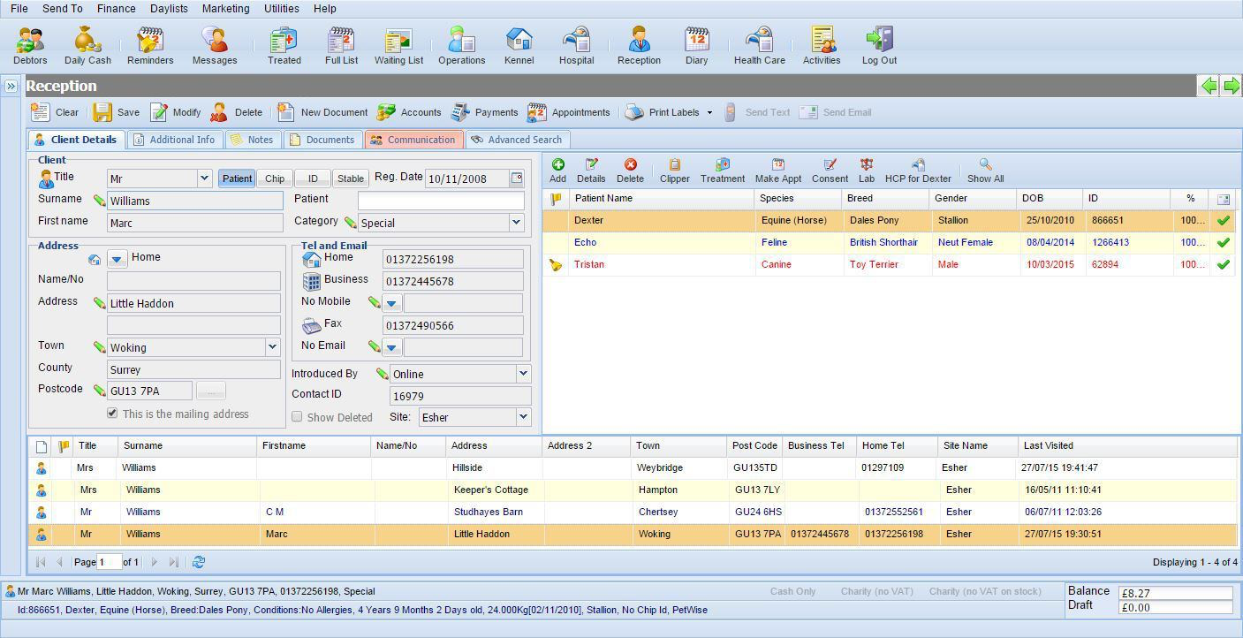The height and width of the screenshot is (638, 1243).
Task: Open Lab for selected patient
Action: (866, 171)
